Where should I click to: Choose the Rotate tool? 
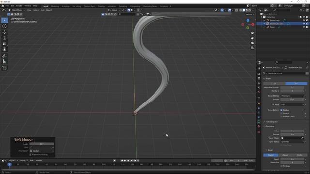click(x=4, y=38)
